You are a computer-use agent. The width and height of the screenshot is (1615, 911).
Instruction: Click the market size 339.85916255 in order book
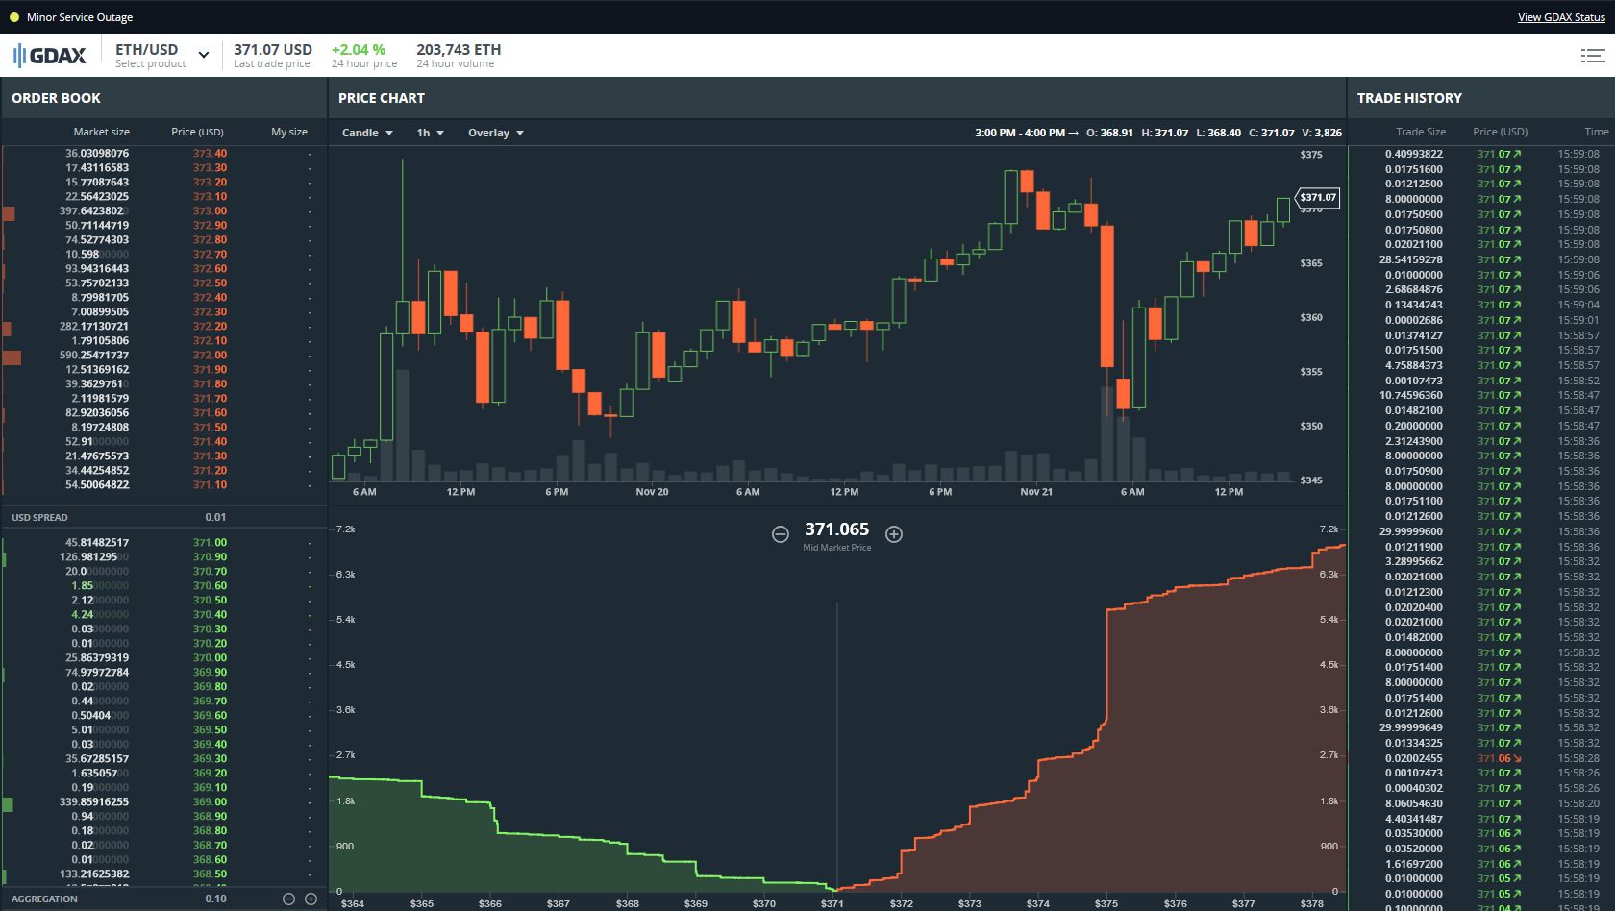[94, 801]
